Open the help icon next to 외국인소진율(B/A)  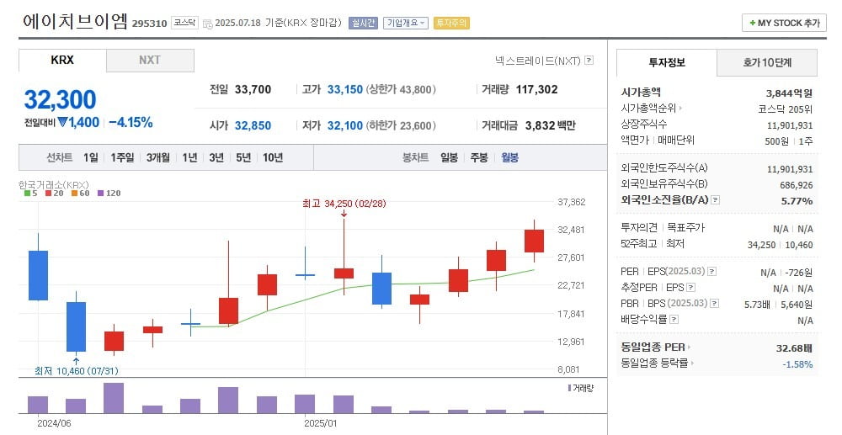point(715,200)
